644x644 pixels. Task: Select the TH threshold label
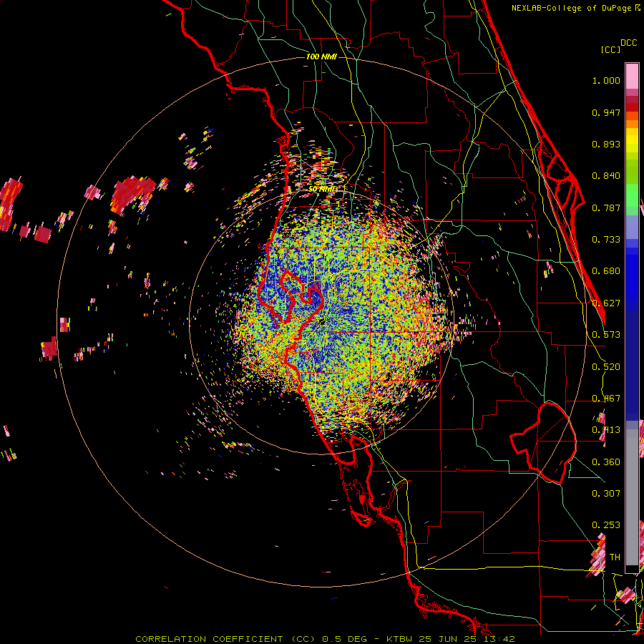coord(615,557)
